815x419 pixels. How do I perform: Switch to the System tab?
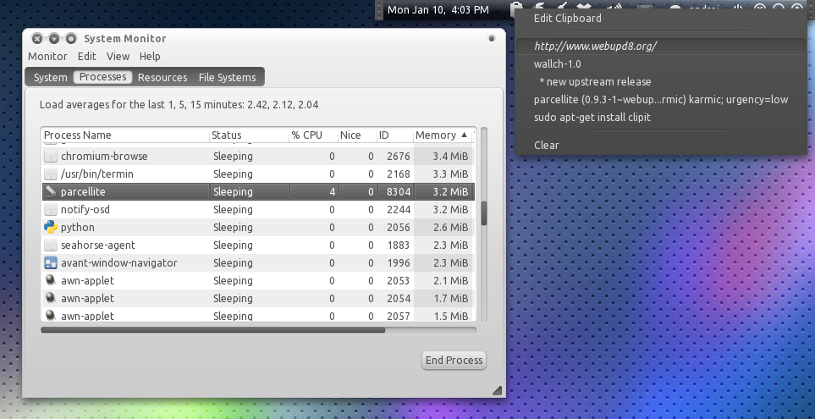[51, 78]
